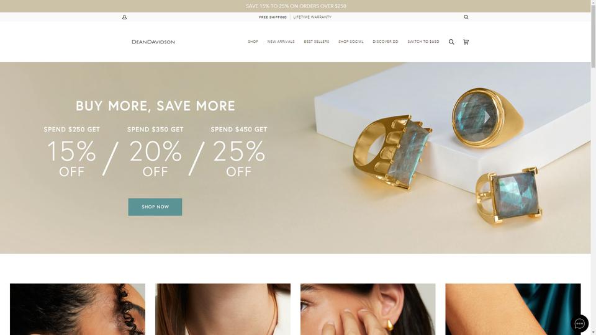Click the Lifetime Warranty link
This screenshot has height=335, width=596.
tap(312, 17)
